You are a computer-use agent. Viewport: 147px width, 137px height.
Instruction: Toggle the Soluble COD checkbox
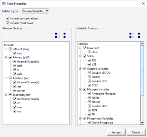pos(89,81)
